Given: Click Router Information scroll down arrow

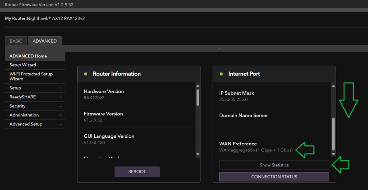Looking at the screenshot, I should [198, 154].
